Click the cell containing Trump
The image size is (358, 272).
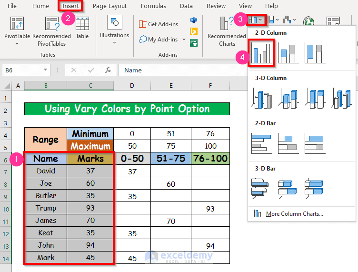pos(46,208)
